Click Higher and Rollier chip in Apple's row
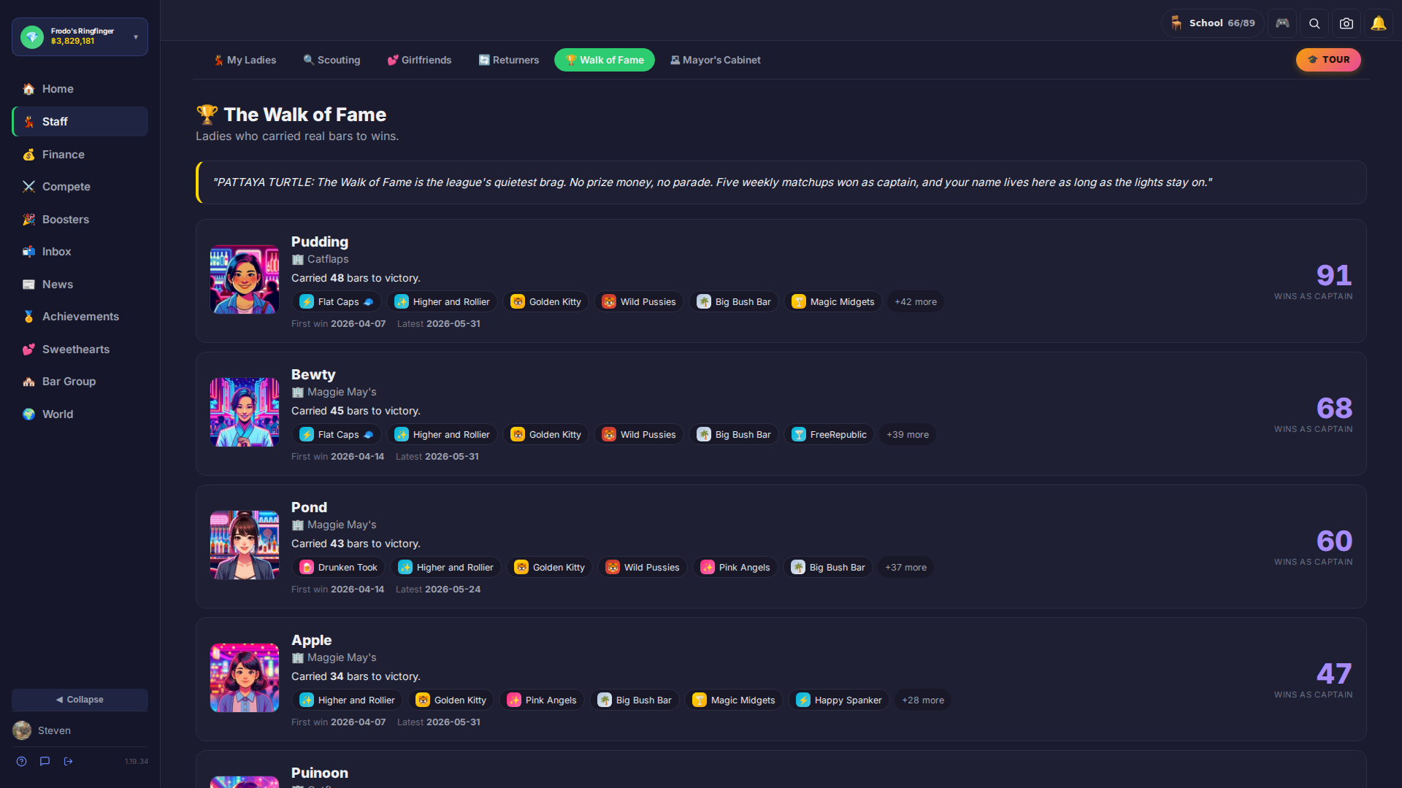Screen dimensions: 1402x788 click(347, 700)
